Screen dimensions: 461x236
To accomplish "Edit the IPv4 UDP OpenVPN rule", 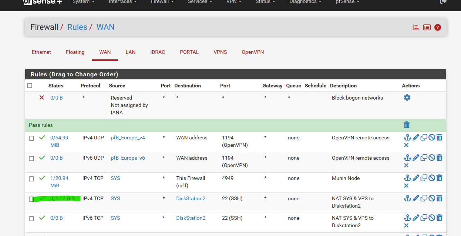I will [x=415, y=138].
